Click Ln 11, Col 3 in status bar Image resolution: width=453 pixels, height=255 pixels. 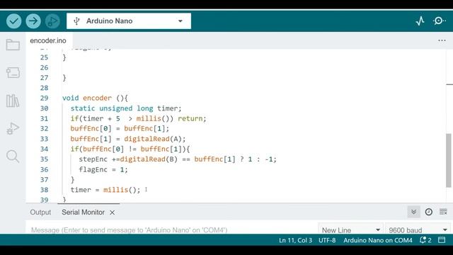[296, 240]
